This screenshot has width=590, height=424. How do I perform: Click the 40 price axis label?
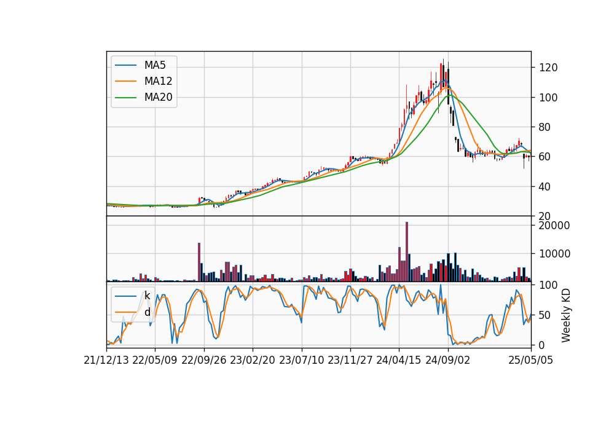(545, 187)
